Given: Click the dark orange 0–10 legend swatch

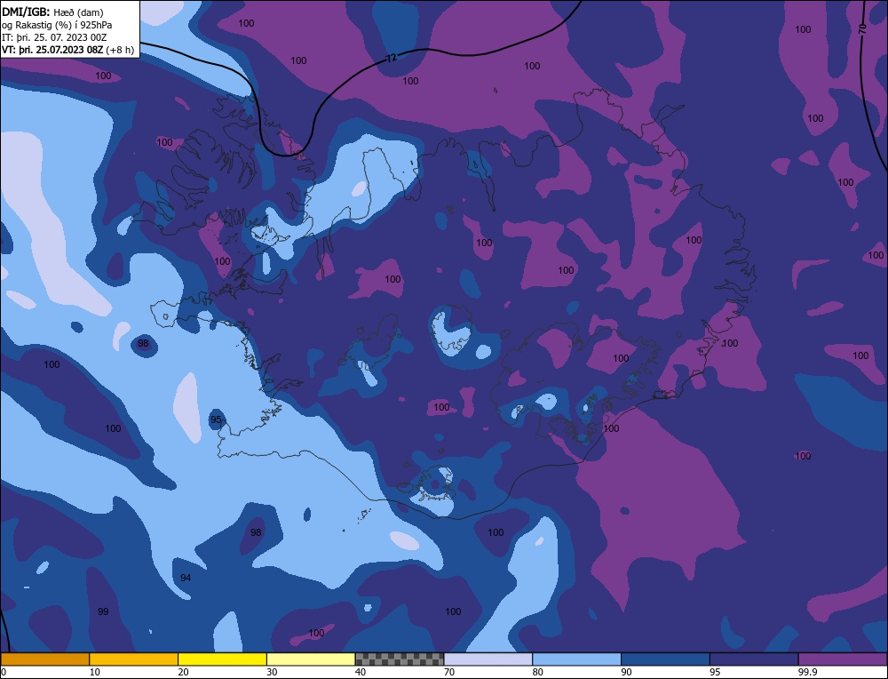Looking at the screenshot, I should tap(44, 659).
